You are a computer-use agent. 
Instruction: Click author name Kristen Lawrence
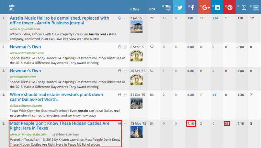(67, 134)
